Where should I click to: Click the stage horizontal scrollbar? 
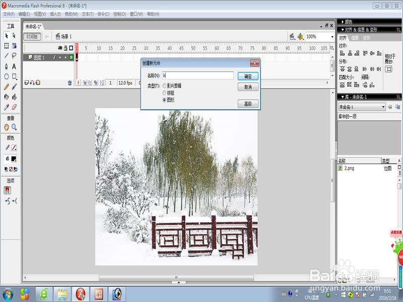(x=176, y=278)
